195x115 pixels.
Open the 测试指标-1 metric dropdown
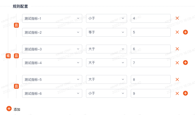coord(52,18)
